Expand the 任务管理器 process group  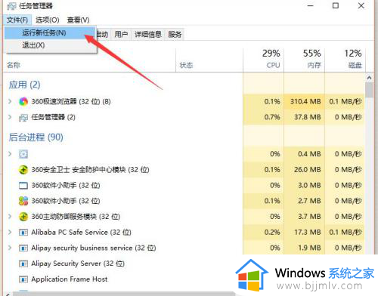[x=10, y=117]
